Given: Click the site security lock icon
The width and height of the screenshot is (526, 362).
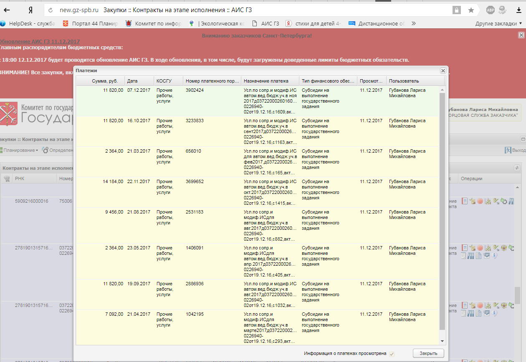Looking at the screenshot, I should (x=457, y=10).
